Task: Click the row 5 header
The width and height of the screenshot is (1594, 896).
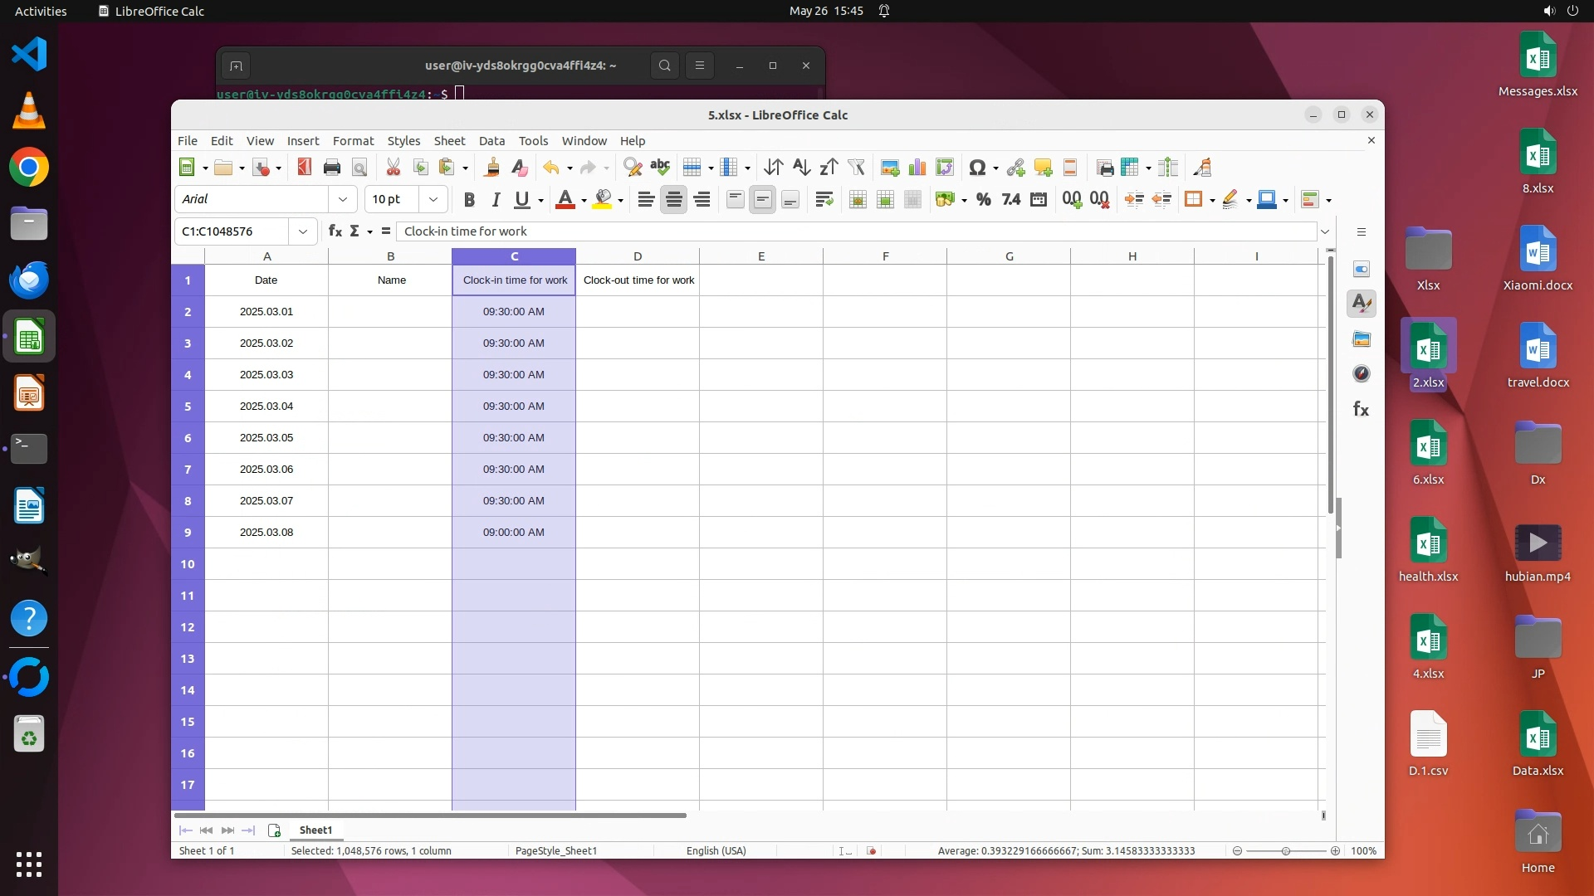Action: (188, 407)
